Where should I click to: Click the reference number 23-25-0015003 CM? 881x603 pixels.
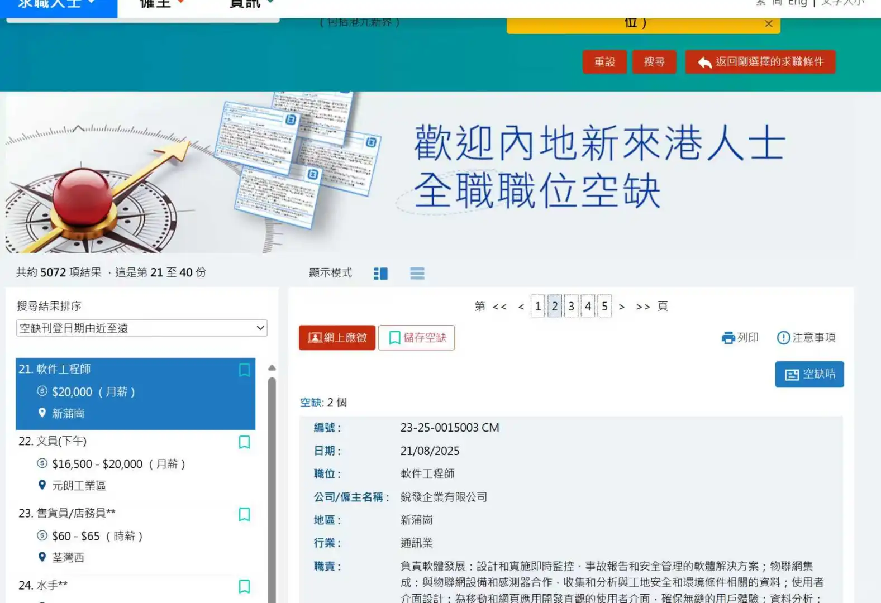click(450, 428)
